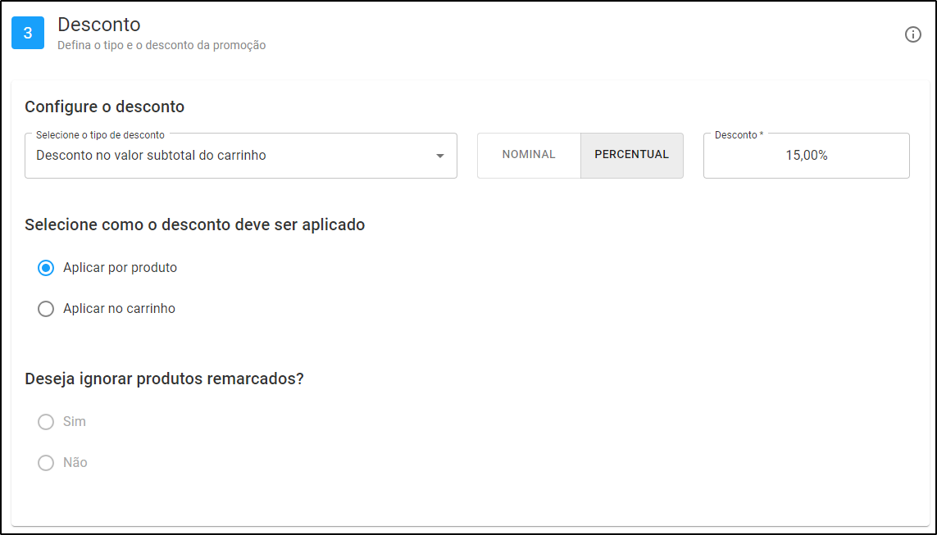Image resolution: width=937 pixels, height=535 pixels.
Task: Switch discount mode to NOMINAL
Action: pos(529,155)
